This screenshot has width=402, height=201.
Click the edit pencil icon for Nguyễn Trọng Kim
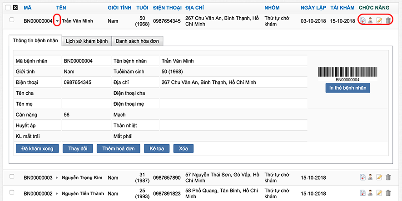379,177
